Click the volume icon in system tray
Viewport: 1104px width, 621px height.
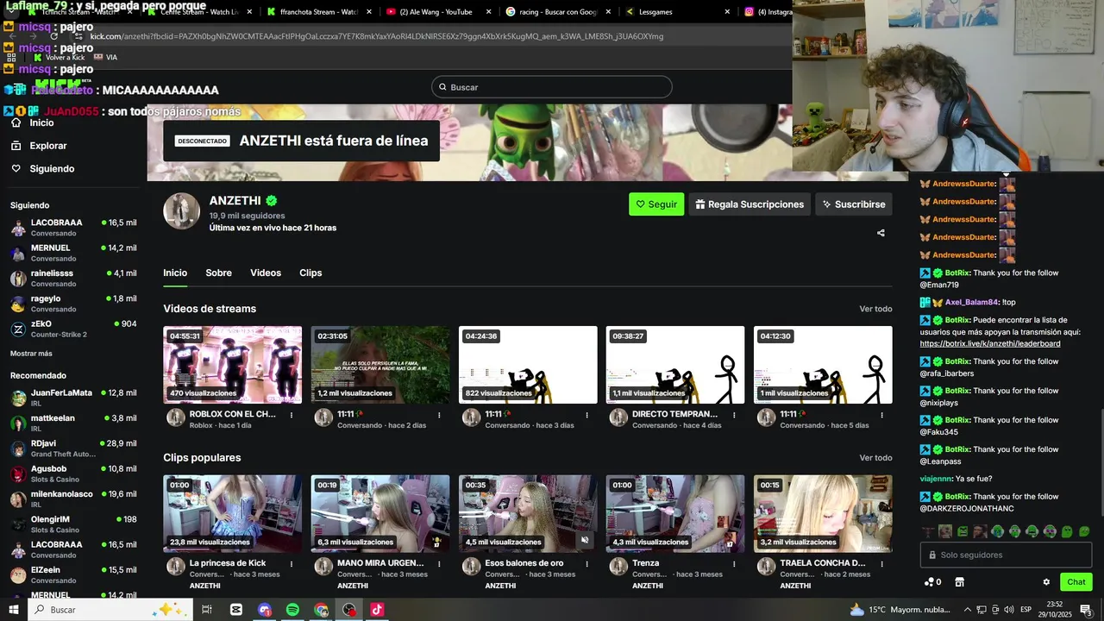coord(1007,610)
